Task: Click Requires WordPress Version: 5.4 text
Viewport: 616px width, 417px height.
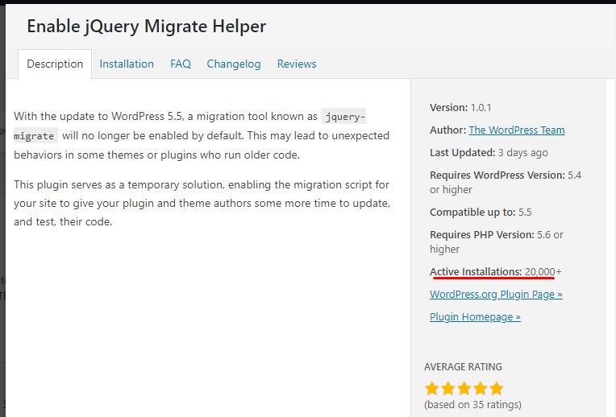Action: tap(506, 175)
